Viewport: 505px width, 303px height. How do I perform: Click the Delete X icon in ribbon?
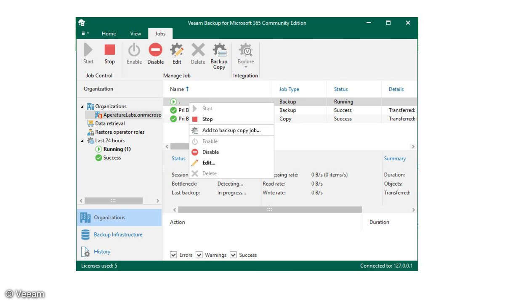click(x=198, y=50)
